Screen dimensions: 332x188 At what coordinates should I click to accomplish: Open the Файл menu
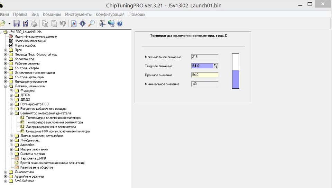[4, 14]
